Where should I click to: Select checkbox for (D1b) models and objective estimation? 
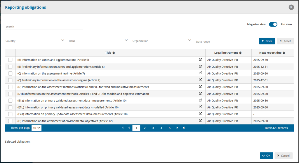coord(10,94)
